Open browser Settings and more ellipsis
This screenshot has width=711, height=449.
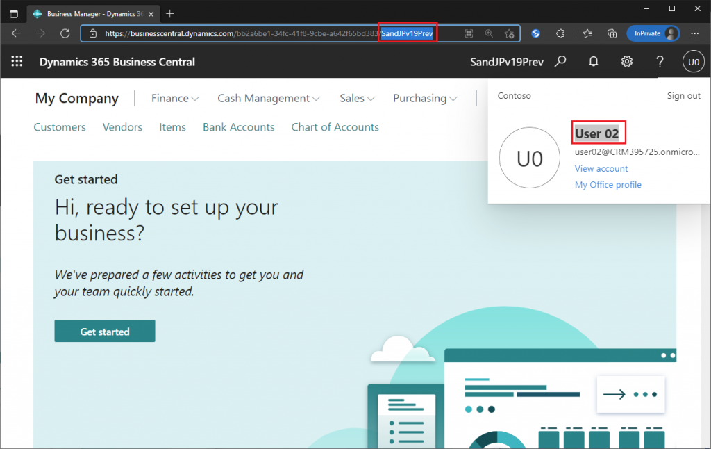pyautogui.click(x=694, y=33)
